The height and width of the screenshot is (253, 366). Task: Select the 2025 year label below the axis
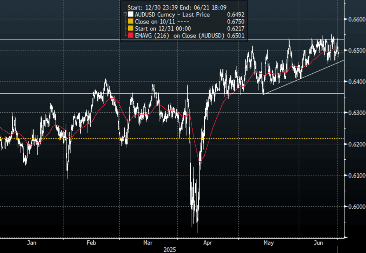pos(170,250)
